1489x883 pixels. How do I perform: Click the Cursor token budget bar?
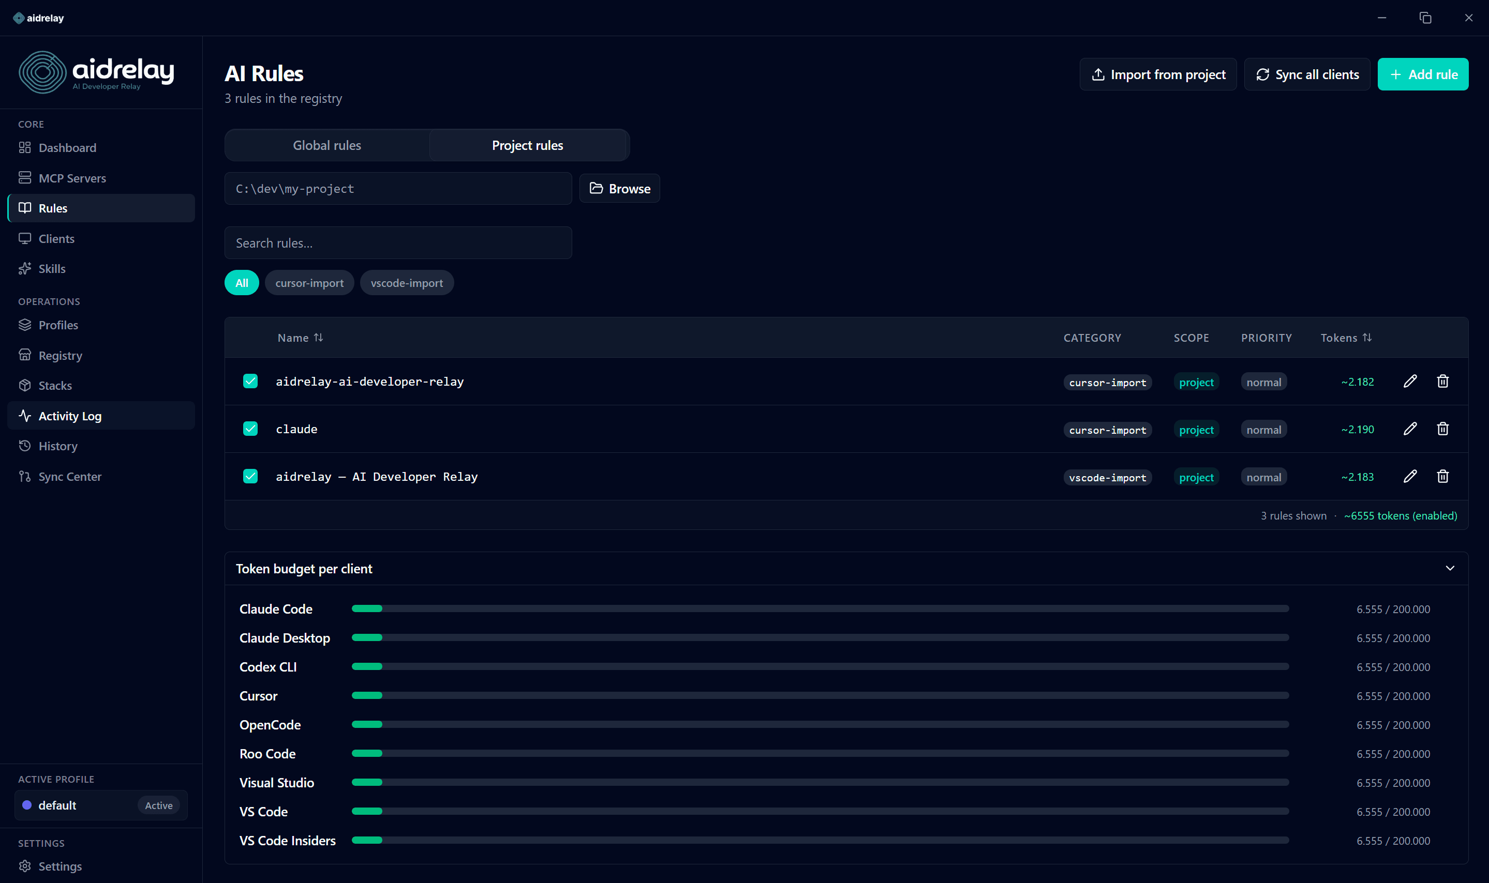[x=820, y=695]
